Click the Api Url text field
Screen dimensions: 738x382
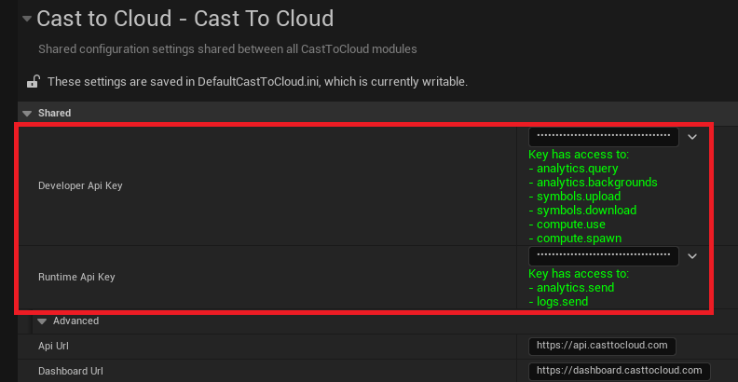pyautogui.click(x=602, y=346)
